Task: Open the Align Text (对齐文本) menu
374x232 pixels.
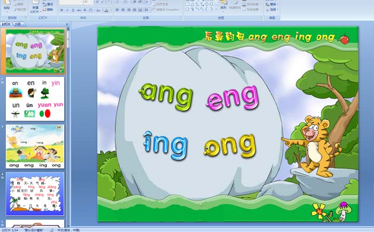Action: tap(161, 4)
